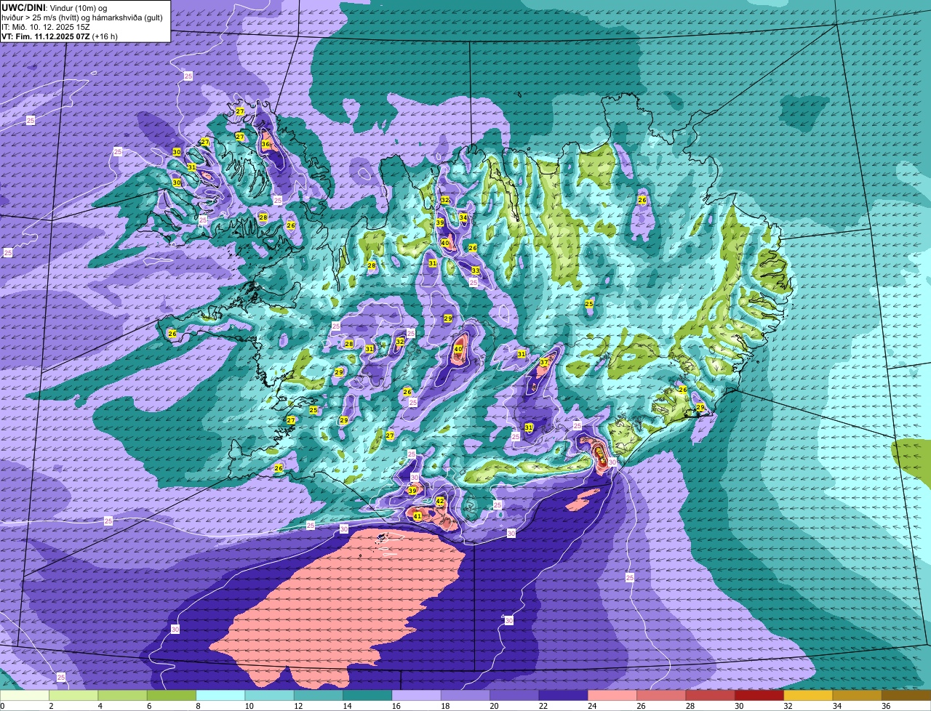
Task: Click the pink 24–26 m/s legend swatch
Action: [x=612, y=696]
